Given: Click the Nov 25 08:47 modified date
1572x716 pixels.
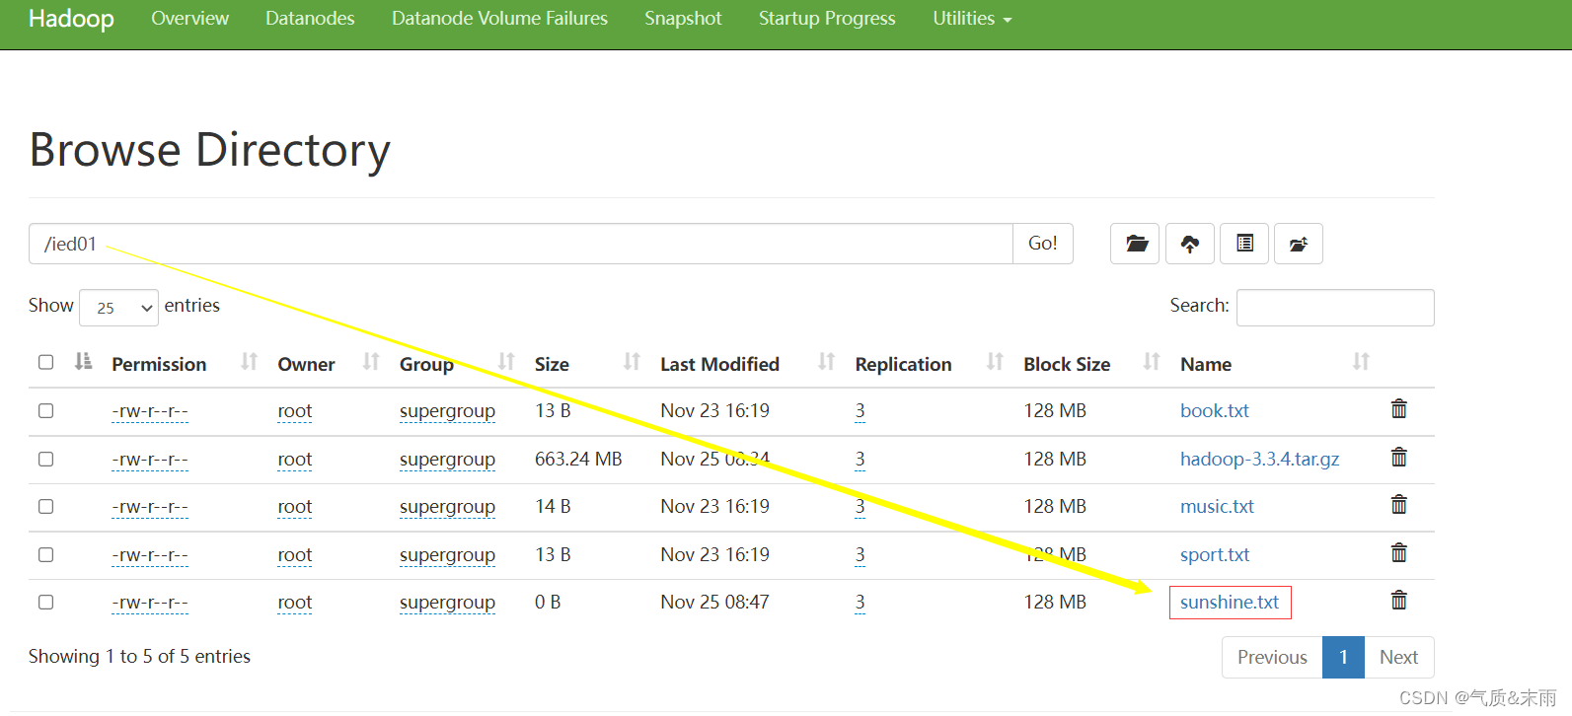Looking at the screenshot, I should 714,602.
